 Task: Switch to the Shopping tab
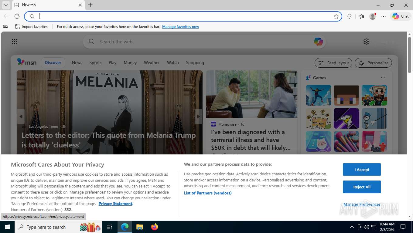click(x=195, y=62)
